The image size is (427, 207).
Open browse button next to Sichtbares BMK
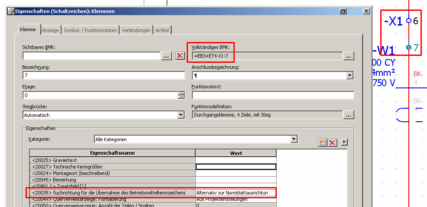coord(166,56)
